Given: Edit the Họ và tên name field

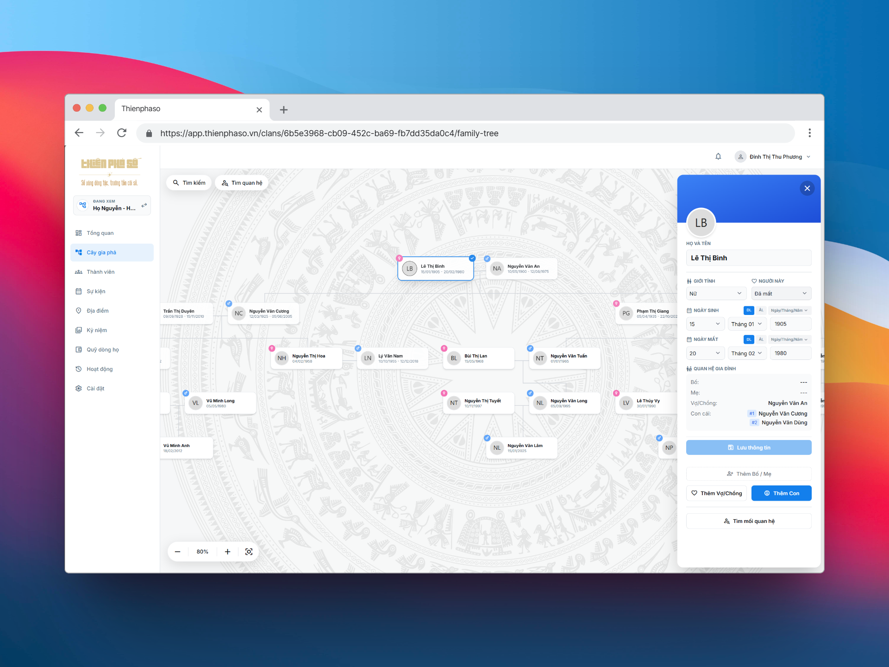Looking at the screenshot, I should 749,258.
